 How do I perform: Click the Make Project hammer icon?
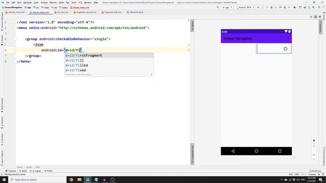pyautogui.click(x=218, y=7)
